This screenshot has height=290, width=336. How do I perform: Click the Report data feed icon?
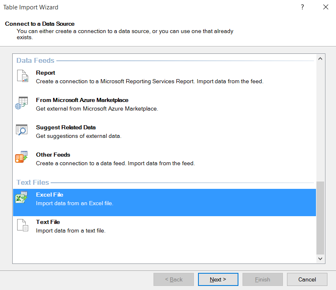pos(22,76)
